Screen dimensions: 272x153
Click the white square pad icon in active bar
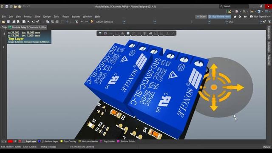pos(128,33)
